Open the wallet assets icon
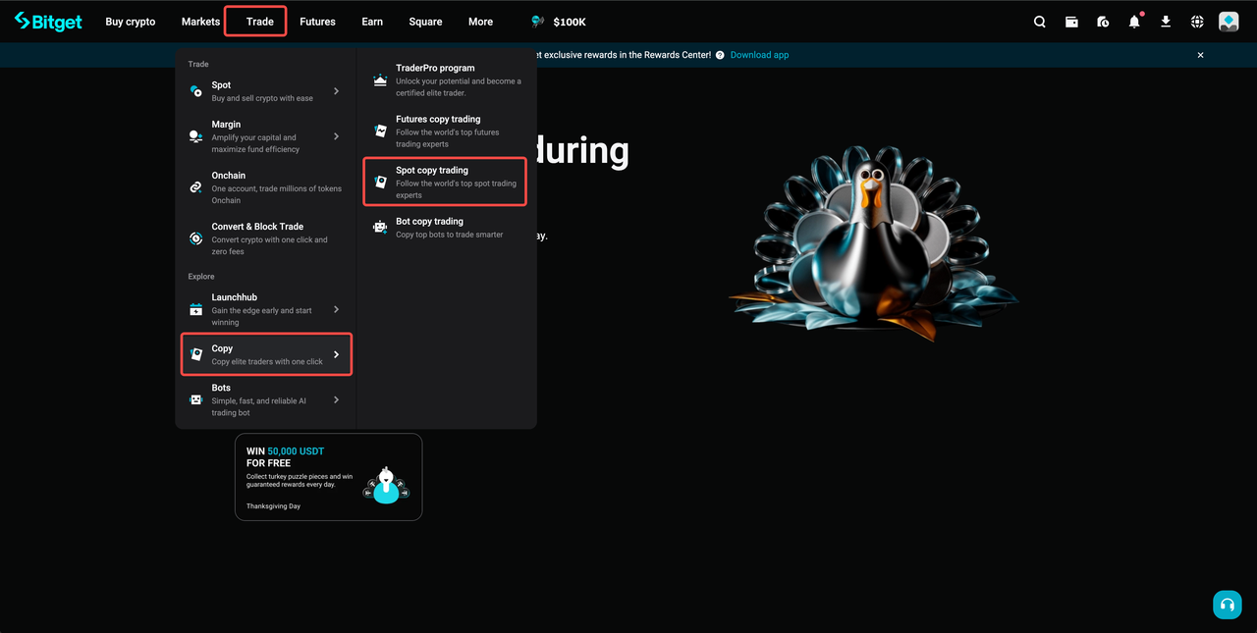The height and width of the screenshot is (633, 1257). click(x=1071, y=21)
